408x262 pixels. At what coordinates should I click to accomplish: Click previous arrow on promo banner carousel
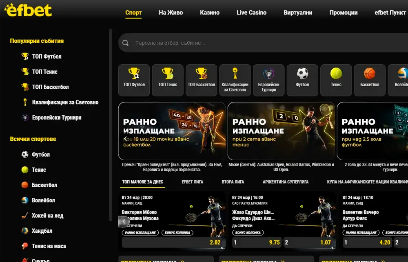(x=125, y=139)
